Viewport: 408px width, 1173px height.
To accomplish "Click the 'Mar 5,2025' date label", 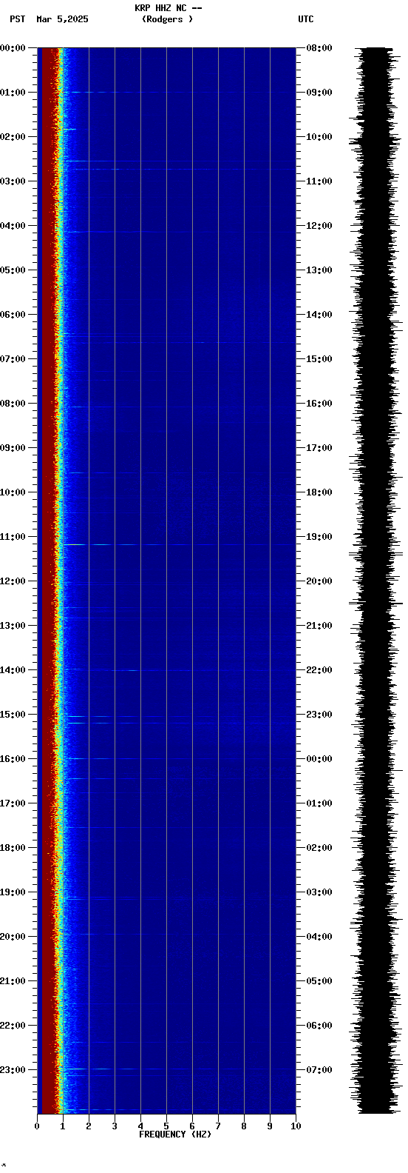I will tap(62, 19).
